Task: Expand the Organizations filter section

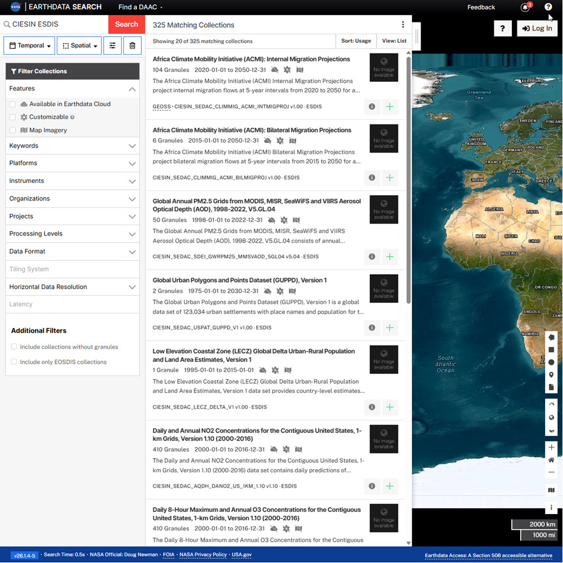Action: pos(73,199)
